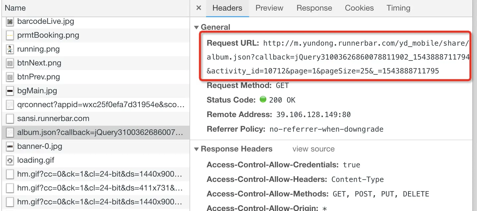
Task: Select the btnNext.png request
Action: click(x=95, y=63)
